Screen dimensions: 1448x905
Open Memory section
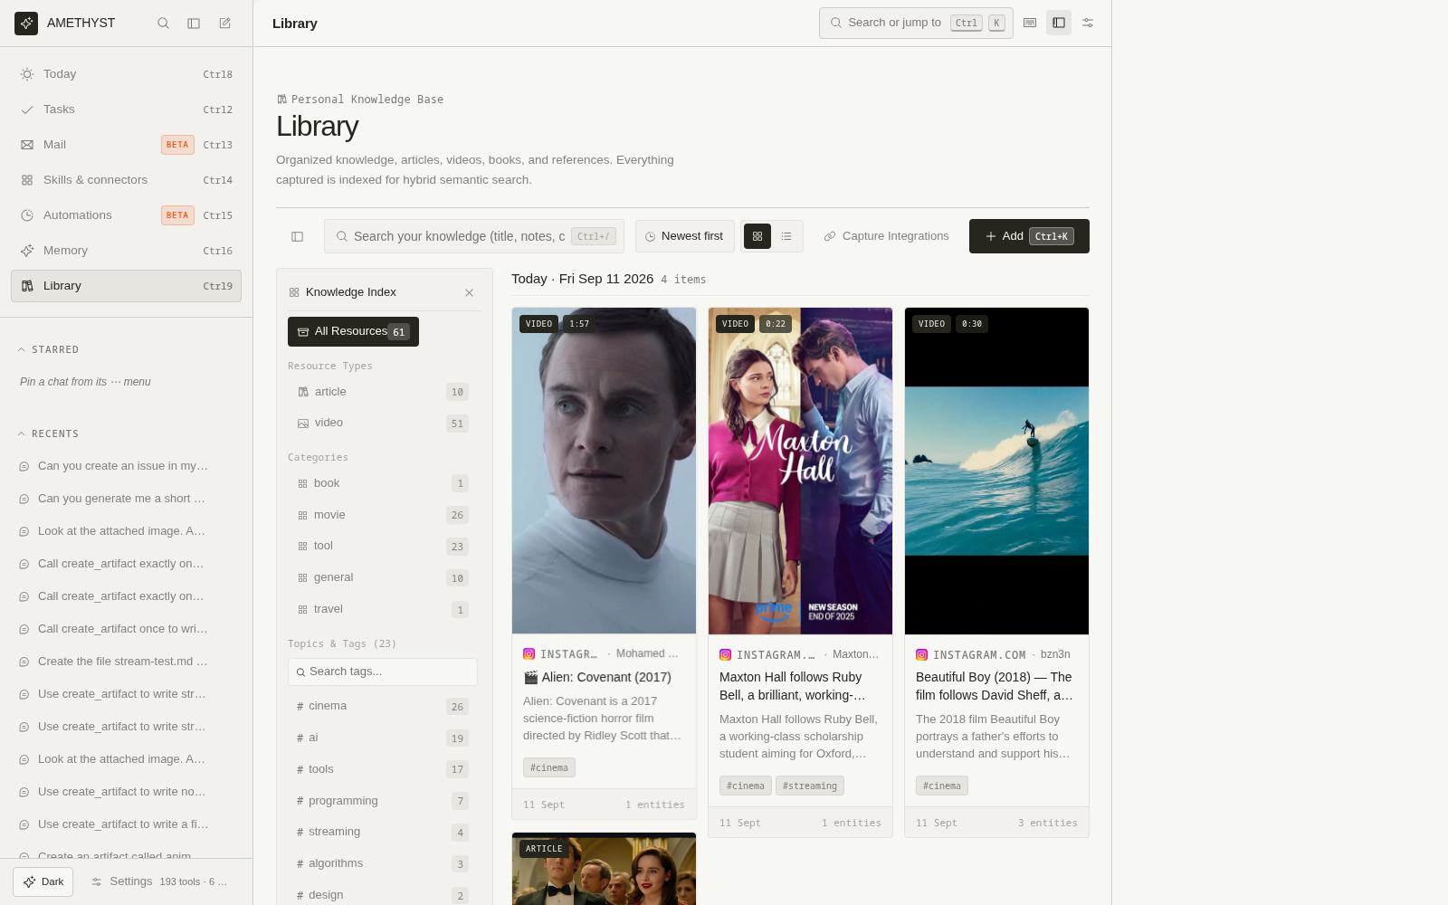click(126, 251)
